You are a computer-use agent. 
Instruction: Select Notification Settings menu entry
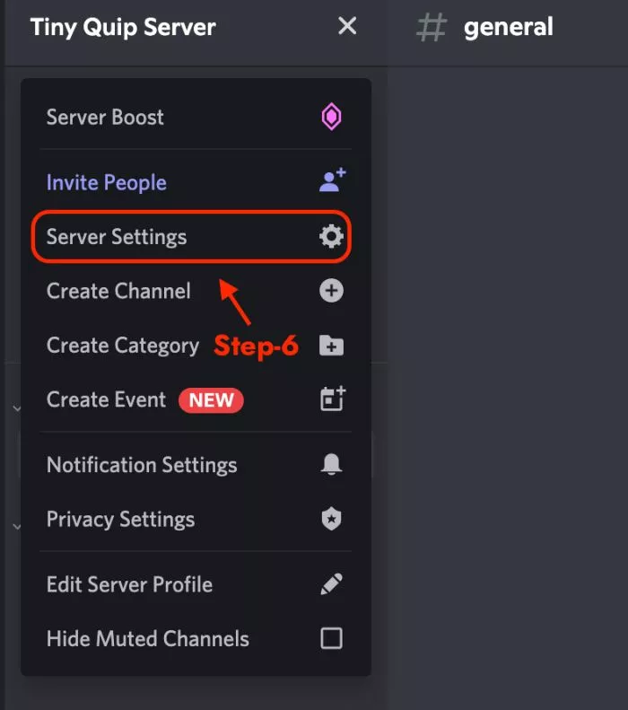[x=196, y=465]
